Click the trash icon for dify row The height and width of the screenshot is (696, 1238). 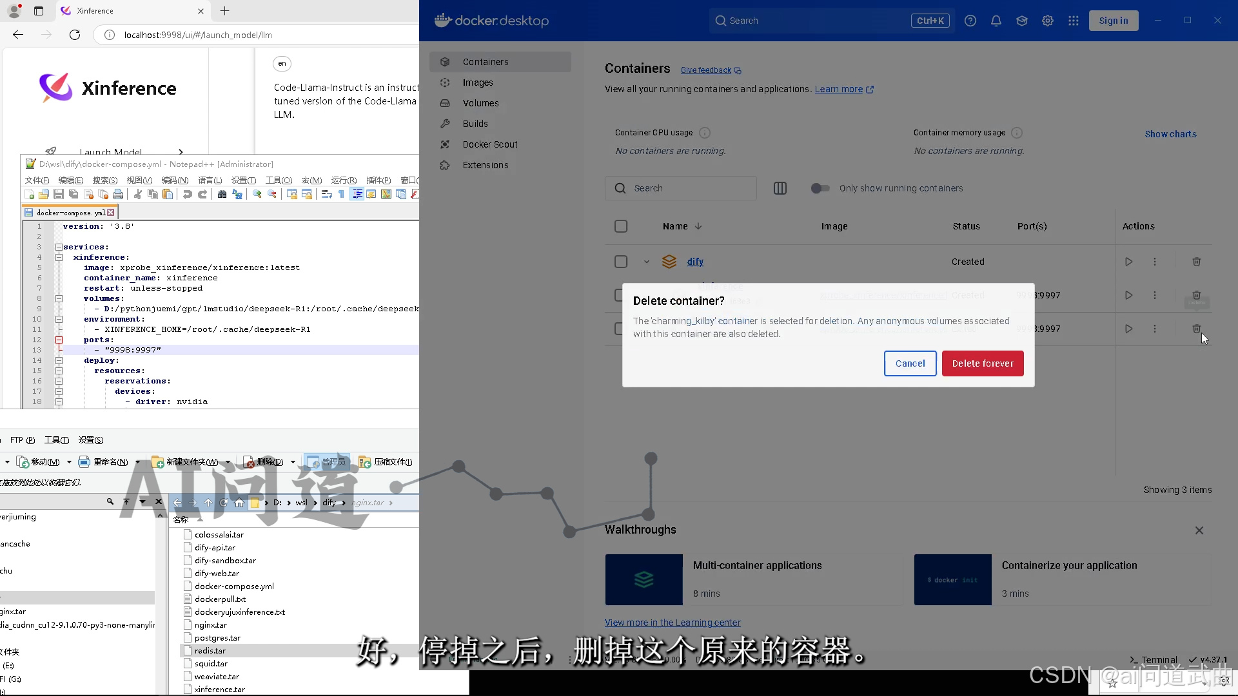tap(1196, 262)
